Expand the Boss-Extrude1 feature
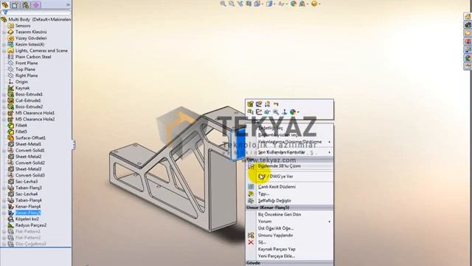Screen dimensions: 472x266 [4, 95]
